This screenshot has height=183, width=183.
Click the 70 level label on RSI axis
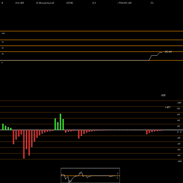coord(3,42)
